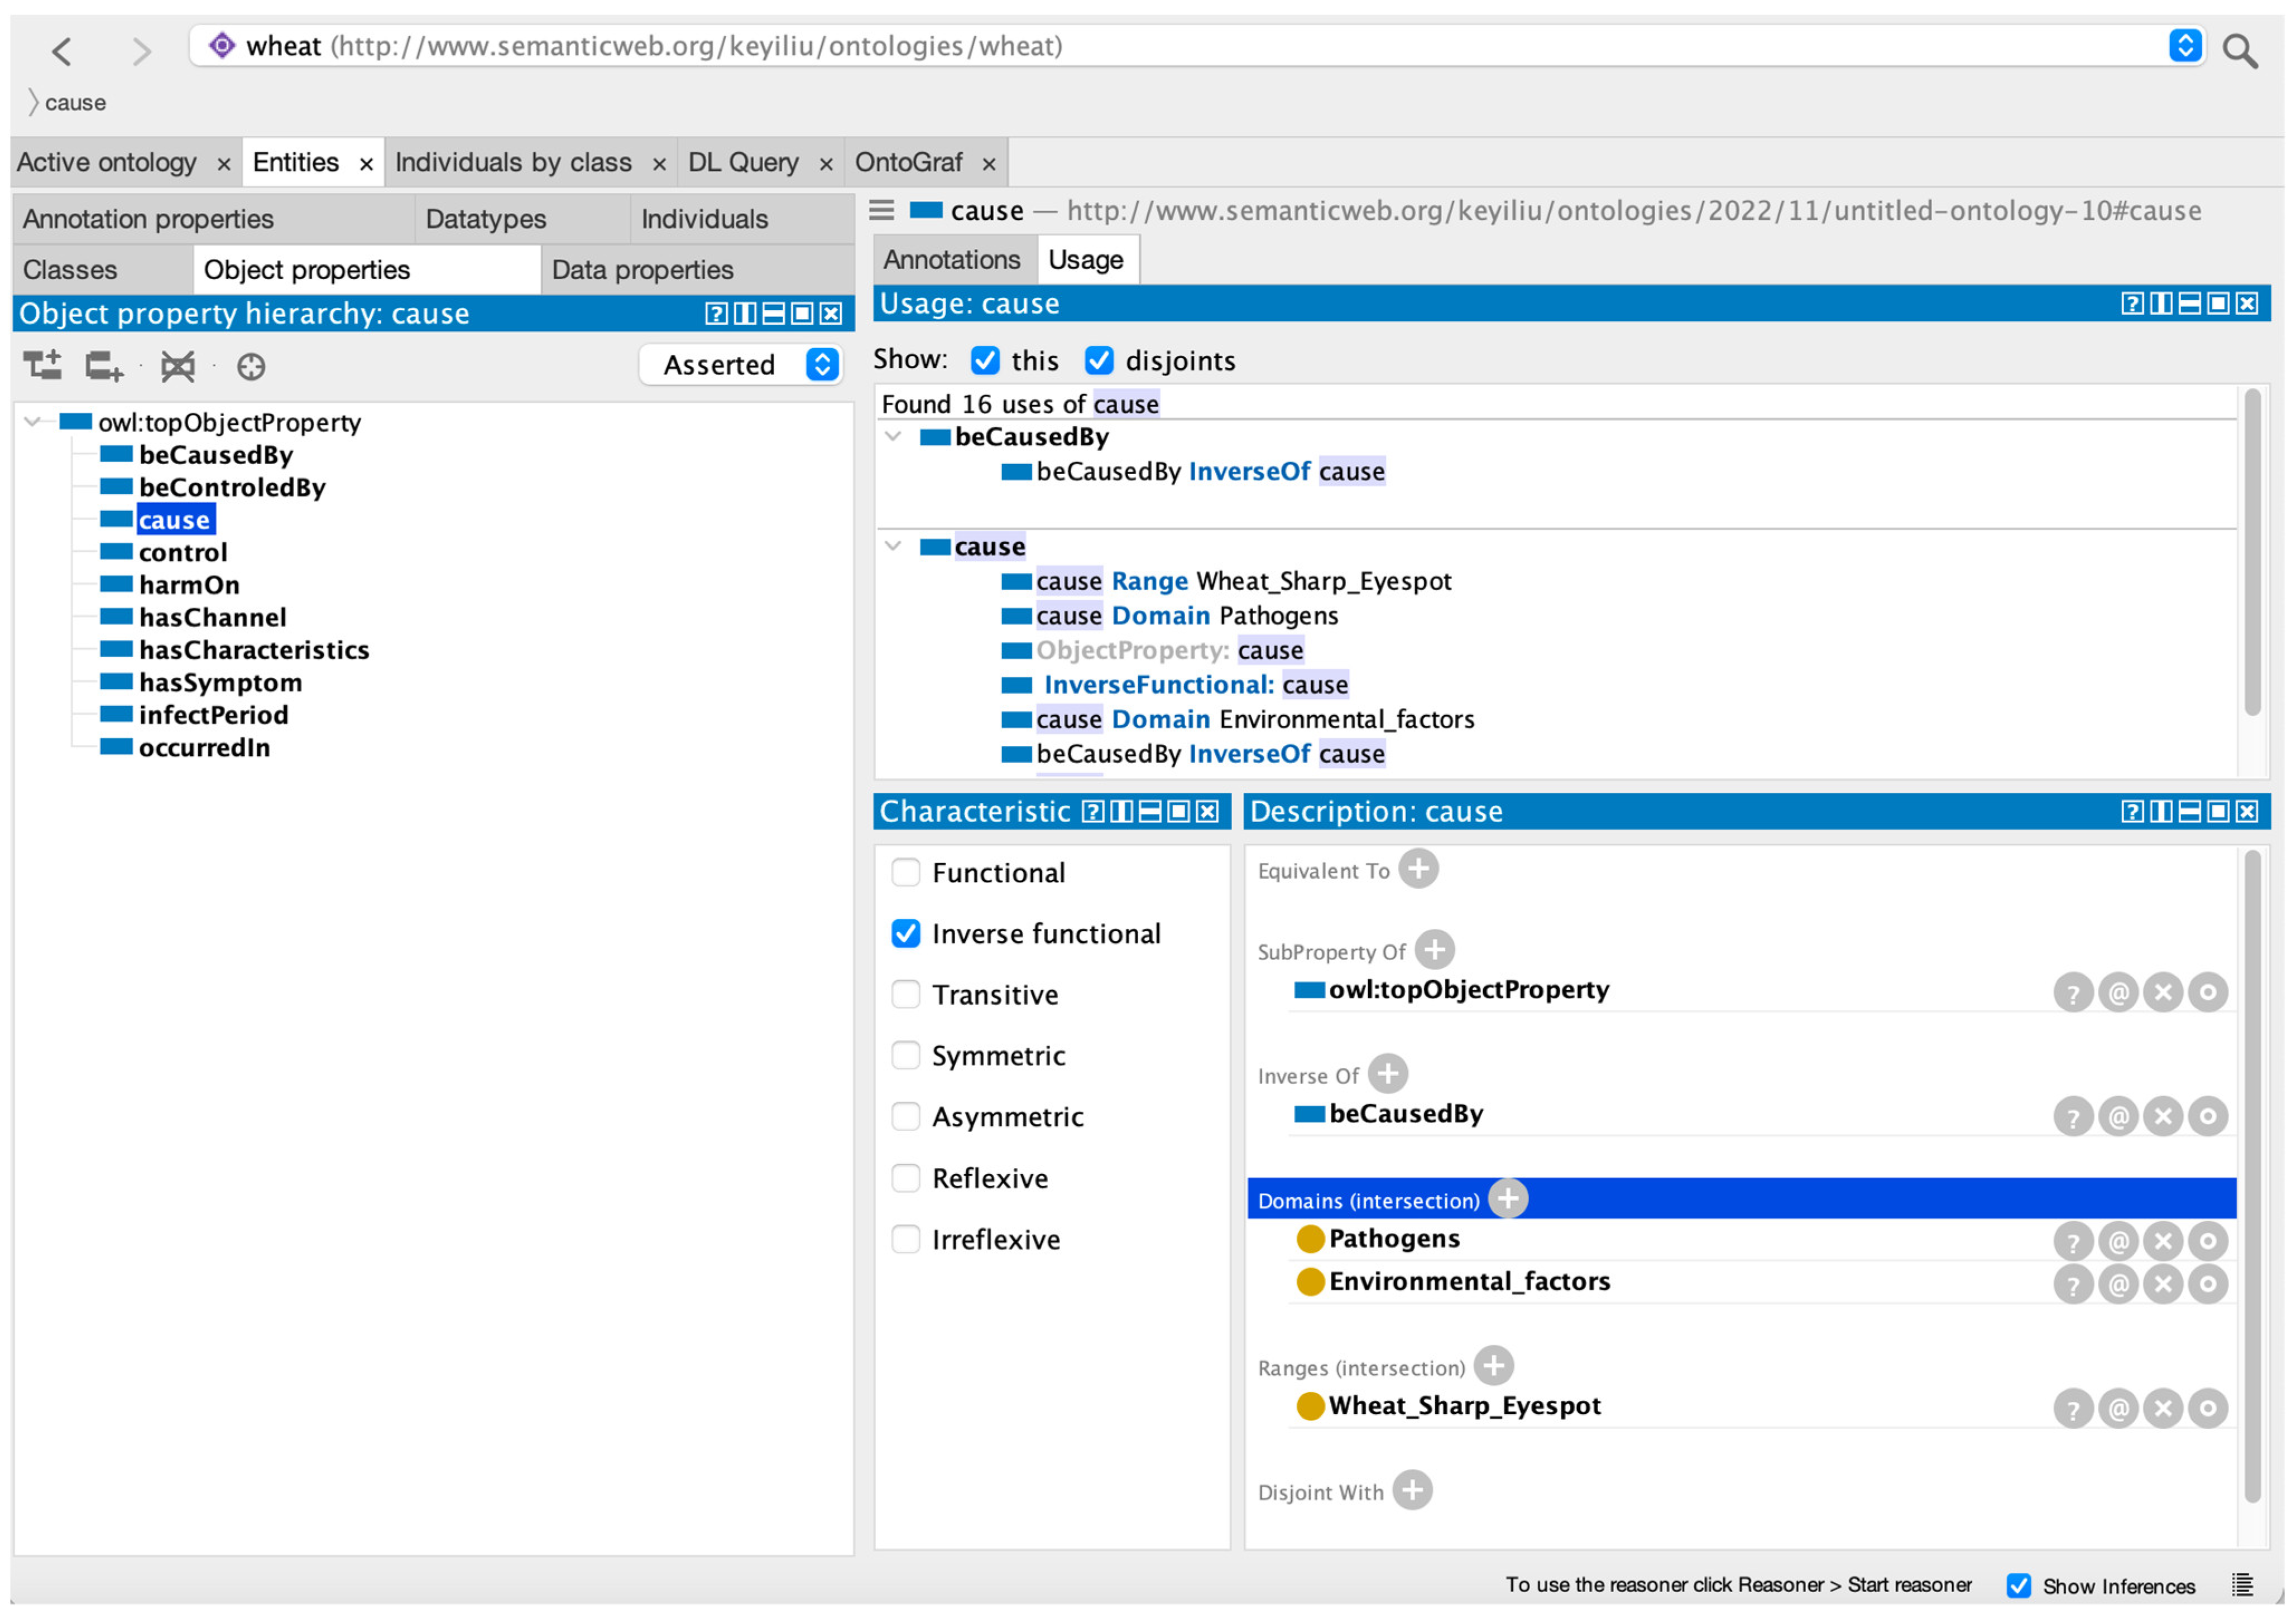Add a Disjoint With property
The width and height of the screenshot is (2296, 1619).
pyautogui.click(x=1412, y=1491)
